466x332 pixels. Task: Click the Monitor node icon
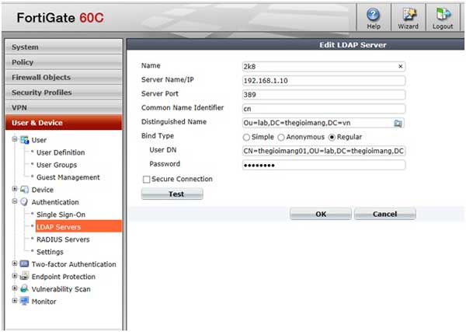(24, 301)
